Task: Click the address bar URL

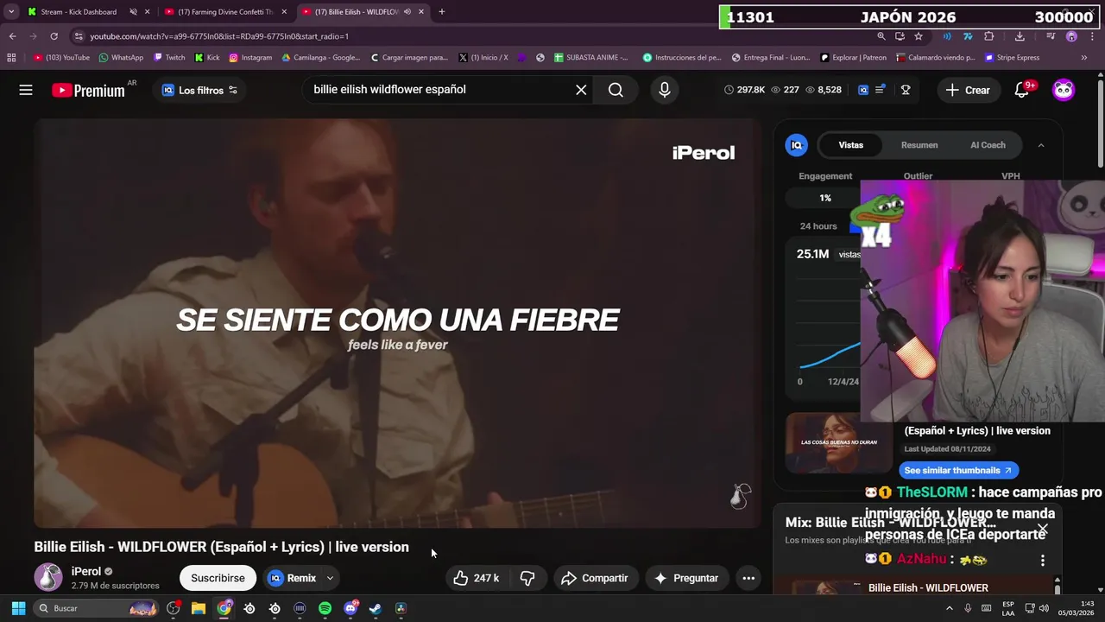Action: (x=219, y=36)
